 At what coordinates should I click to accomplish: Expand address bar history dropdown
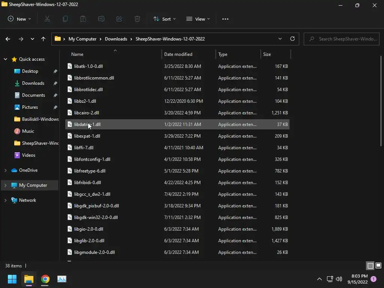[280, 39]
